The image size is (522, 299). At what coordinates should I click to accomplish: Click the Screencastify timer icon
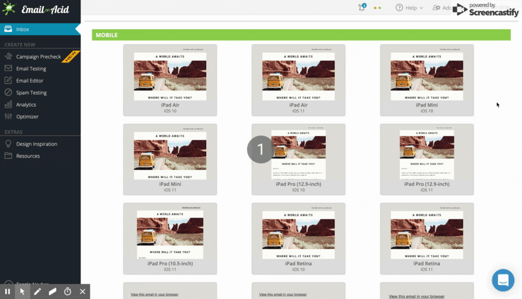68,291
